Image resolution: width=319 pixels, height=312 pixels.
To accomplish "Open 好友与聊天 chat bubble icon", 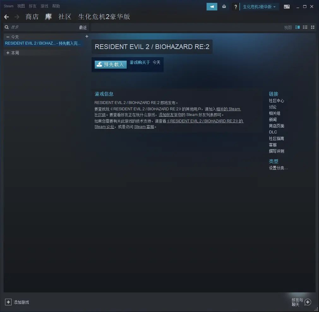I will coord(308,302).
